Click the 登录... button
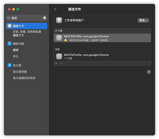Screen dimensions: 159x139 coord(143,20)
